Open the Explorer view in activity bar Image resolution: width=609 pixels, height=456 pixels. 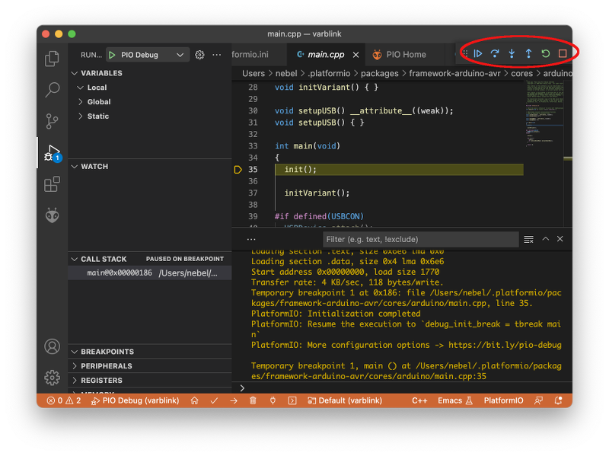pos(52,59)
